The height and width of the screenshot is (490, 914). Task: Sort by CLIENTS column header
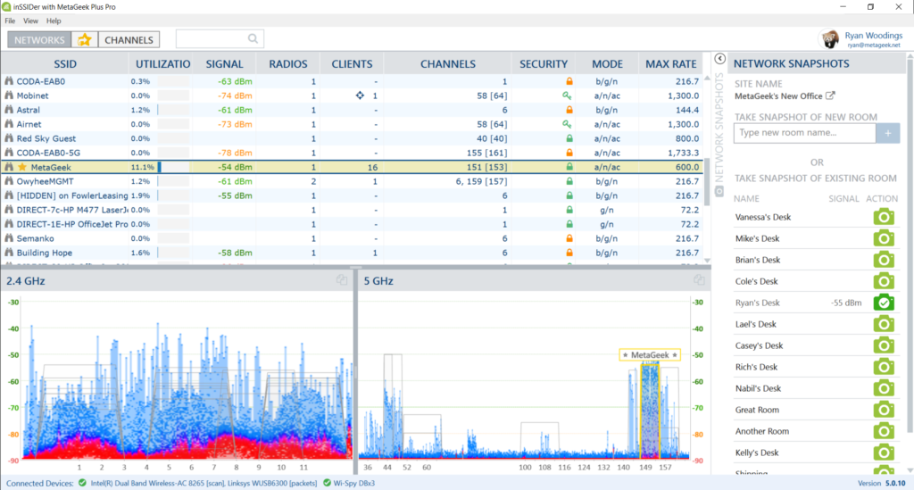click(x=352, y=64)
